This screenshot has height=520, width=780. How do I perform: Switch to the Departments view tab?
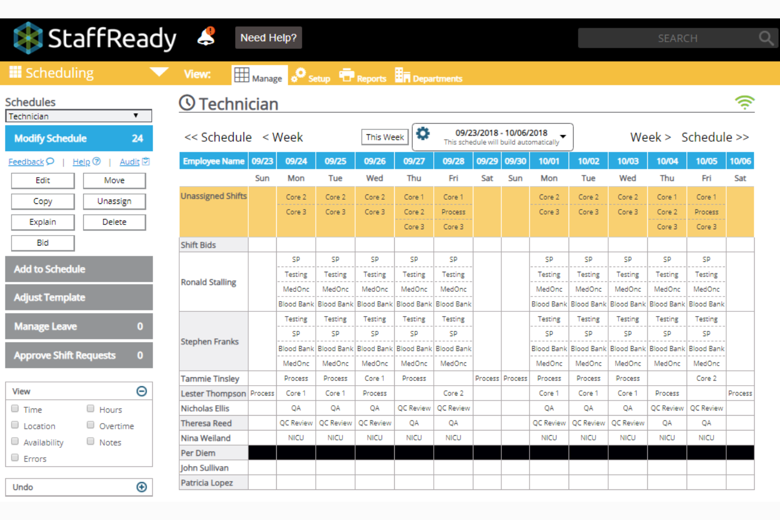428,76
